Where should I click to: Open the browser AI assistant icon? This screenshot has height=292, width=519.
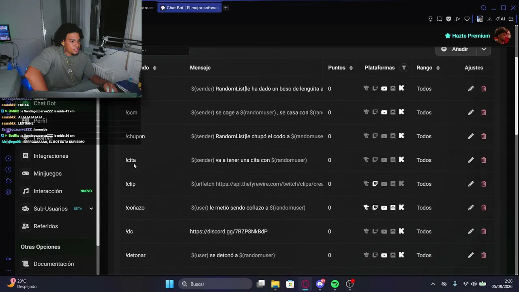pyautogui.click(x=500, y=19)
